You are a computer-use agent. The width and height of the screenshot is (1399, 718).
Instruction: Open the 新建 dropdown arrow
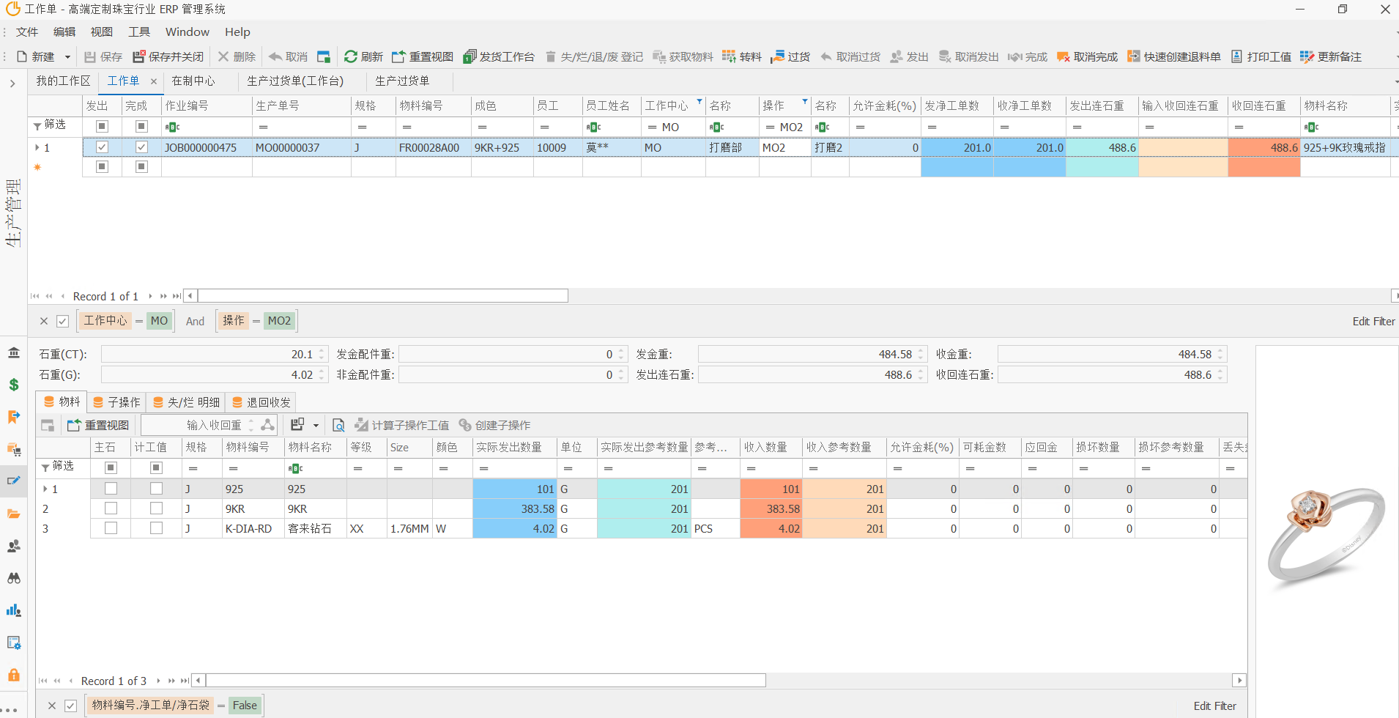pyautogui.click(x=67, y=56)
